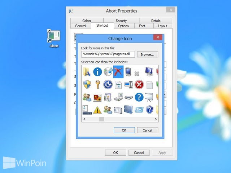Click the icon list left scroll arrow
231x173 pixels.
point(84,119)
